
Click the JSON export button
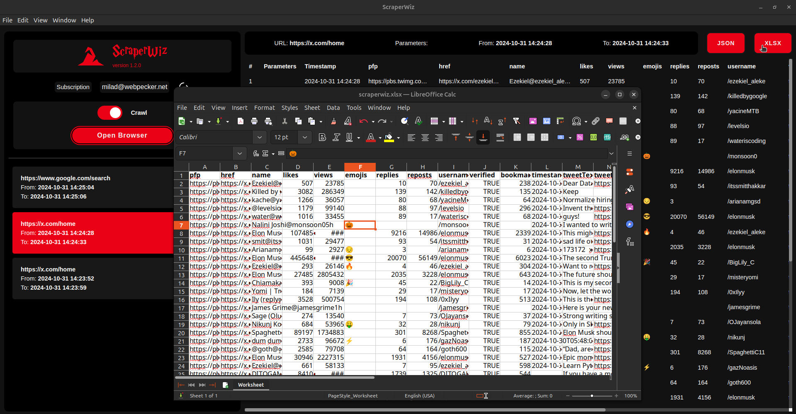click(726, 43)
